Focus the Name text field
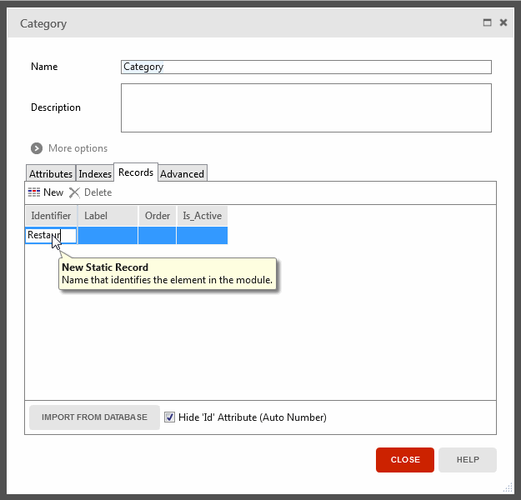 (x=306, y=67)
